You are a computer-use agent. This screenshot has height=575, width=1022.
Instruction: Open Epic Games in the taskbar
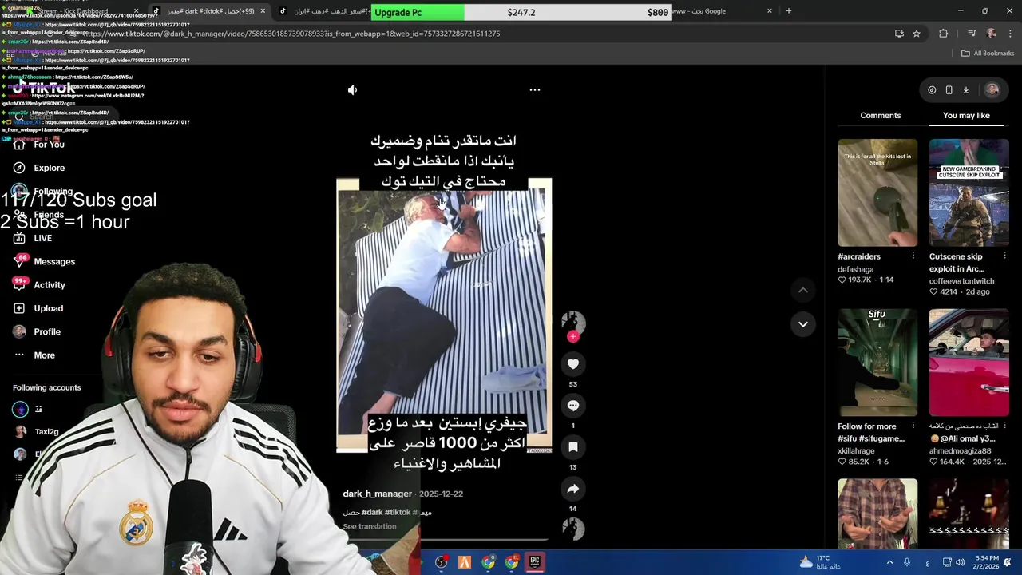tap(535, 562)
